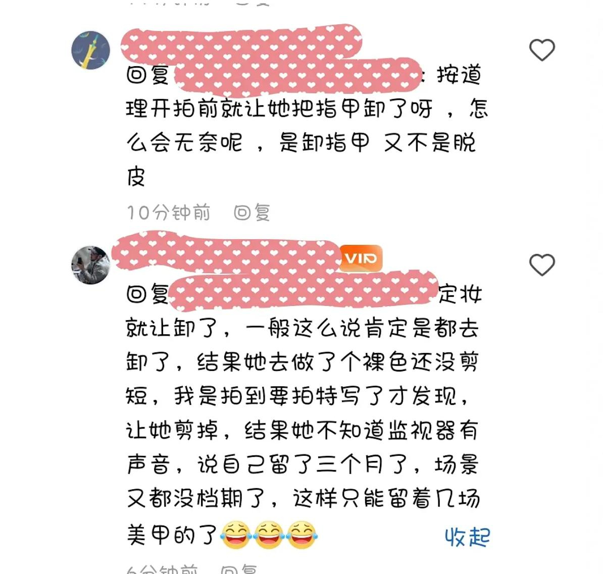
Task: Tap the cut-off 回复 button at bottom edge
Action: coord(239,569)
